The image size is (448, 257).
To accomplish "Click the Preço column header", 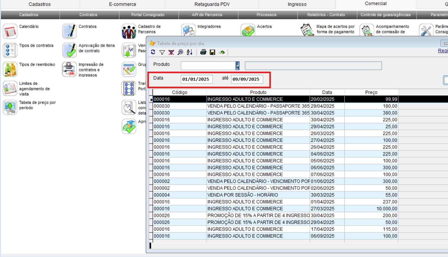I will [371, 92].
